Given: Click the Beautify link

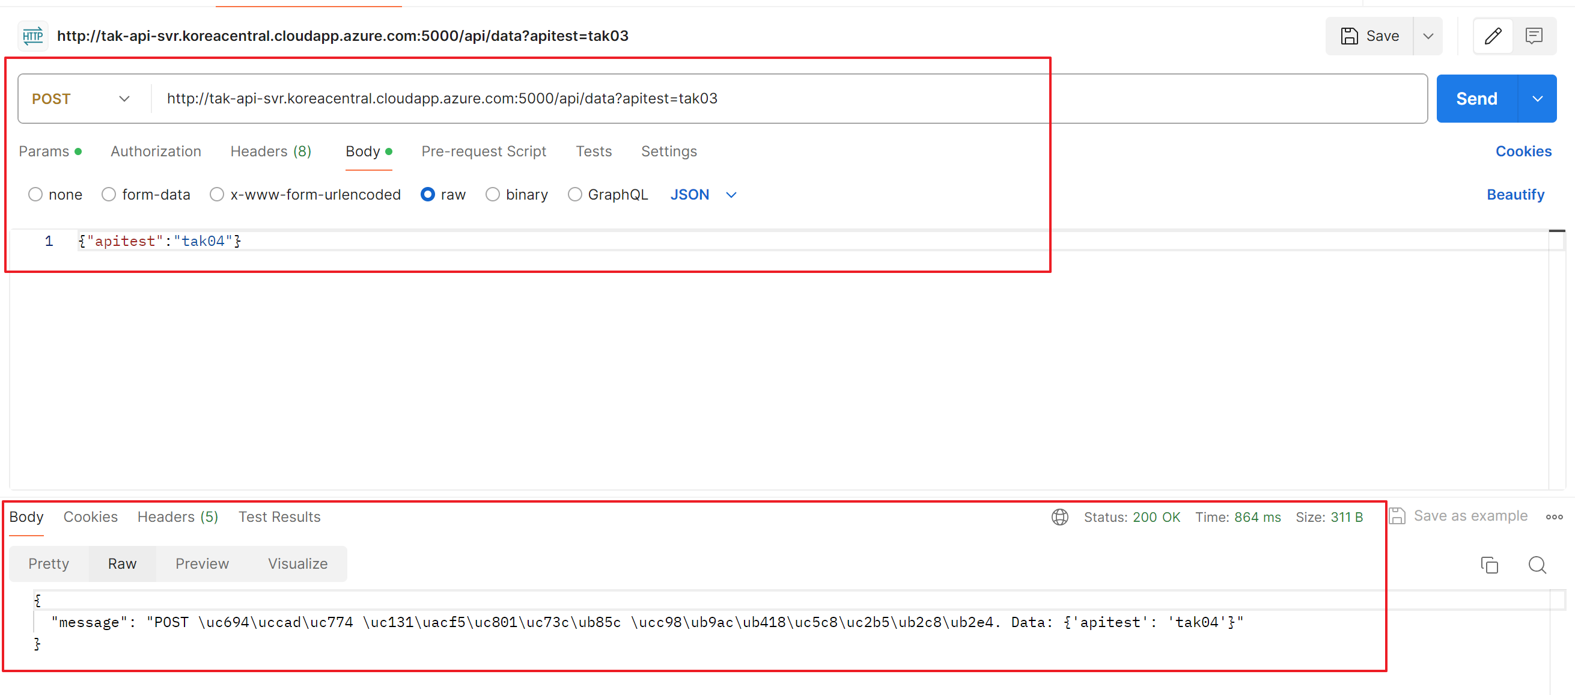Looking at the screenshot, I should click(x=1515, y=195).
